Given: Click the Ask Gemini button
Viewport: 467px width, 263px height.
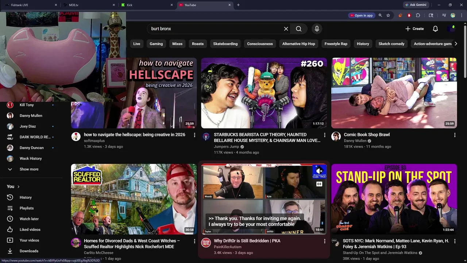Looking at the screenshot, I should 415,5.
